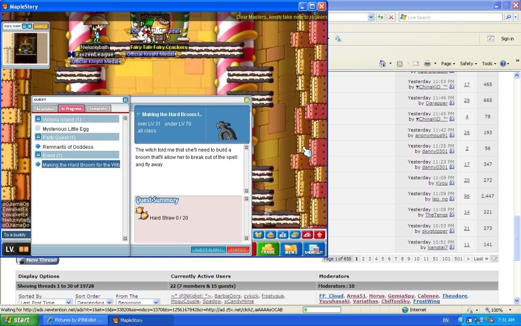
Task: Select the Remnants of Goddess quest
Action: (x=68, y=147)
